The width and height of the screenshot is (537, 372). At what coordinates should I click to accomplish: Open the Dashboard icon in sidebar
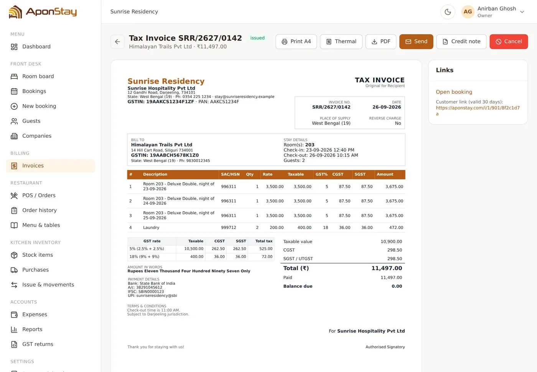tap(14, 47)
